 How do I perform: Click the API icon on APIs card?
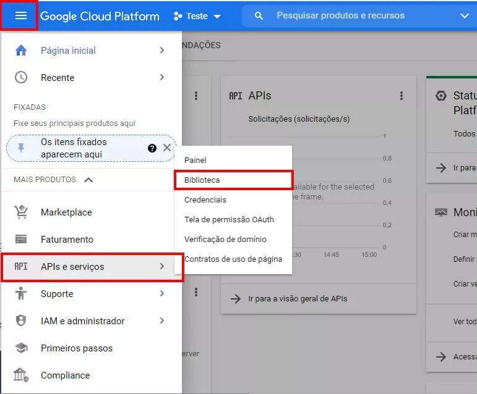coord(236,96)
